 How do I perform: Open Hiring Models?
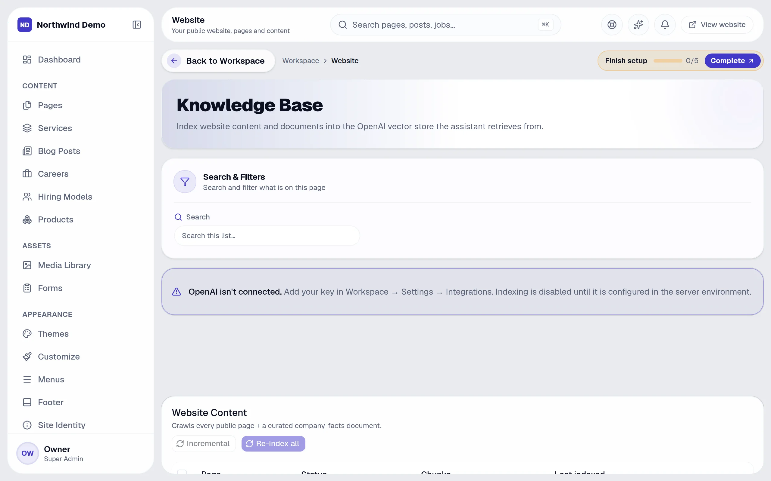[x=81, y=197]
